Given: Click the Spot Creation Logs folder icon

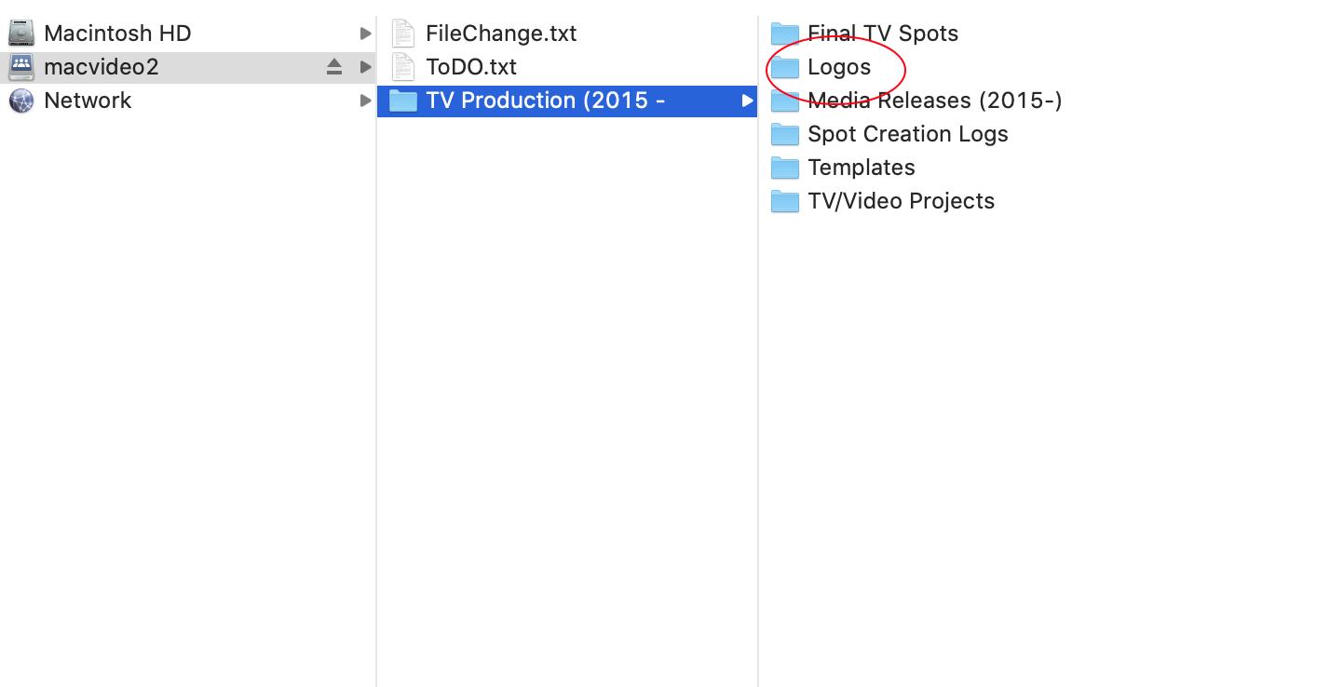Looking at the screenshot, I should tap(785, 134).
